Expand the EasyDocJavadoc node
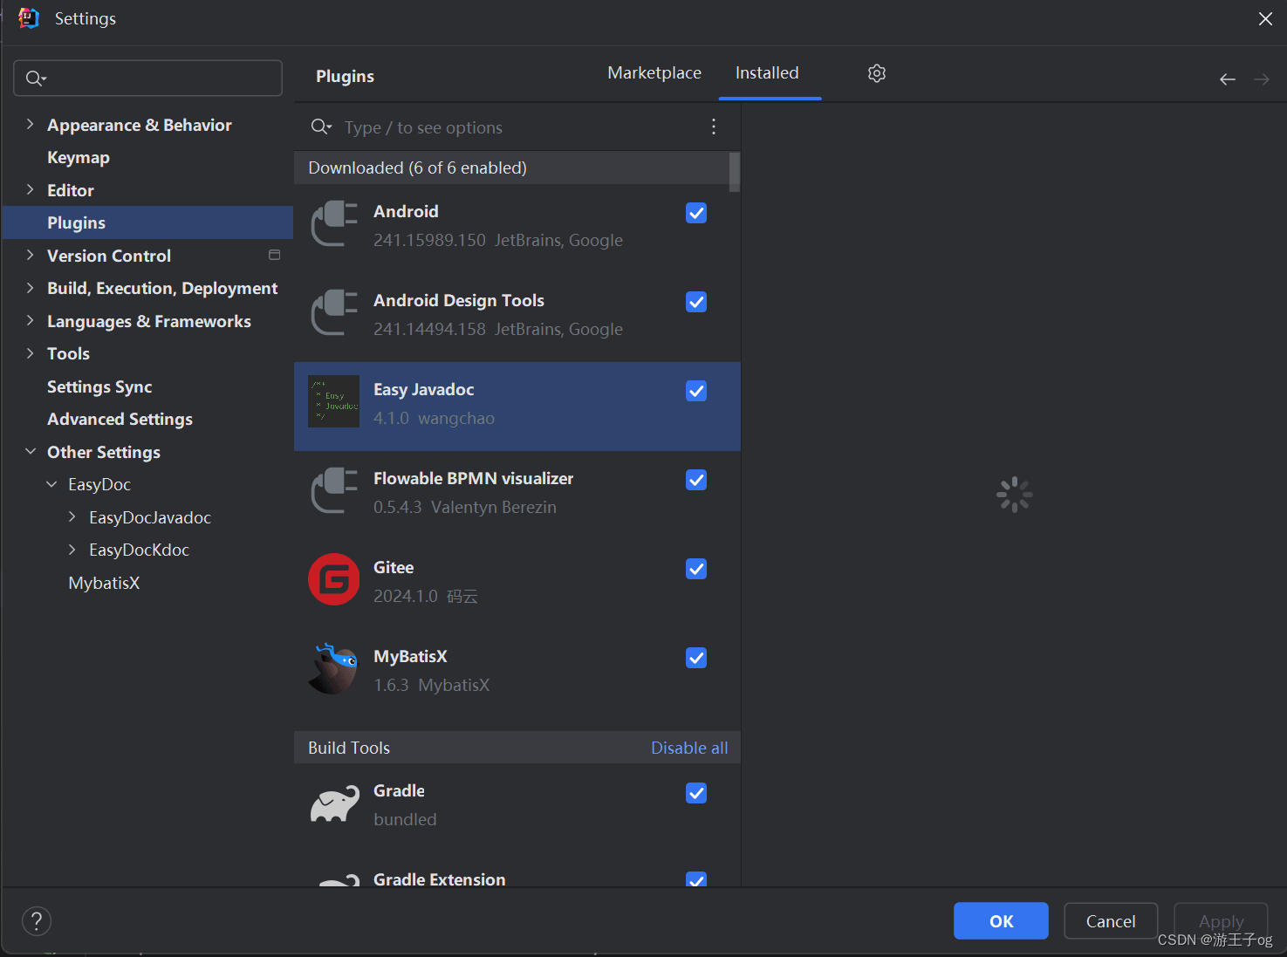Viewport: 1287px width, 957px height. pos(72,517)
